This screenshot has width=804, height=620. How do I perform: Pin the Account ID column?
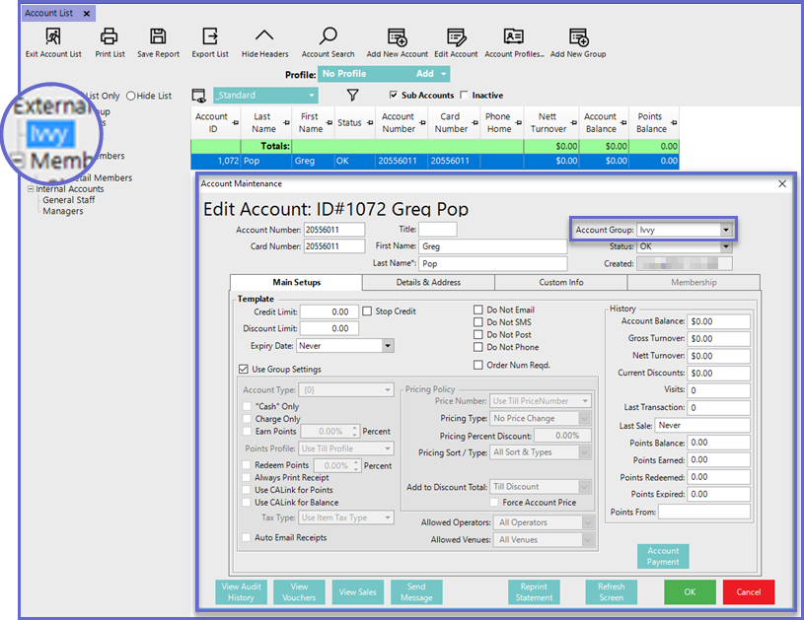[x=236, y=123]
